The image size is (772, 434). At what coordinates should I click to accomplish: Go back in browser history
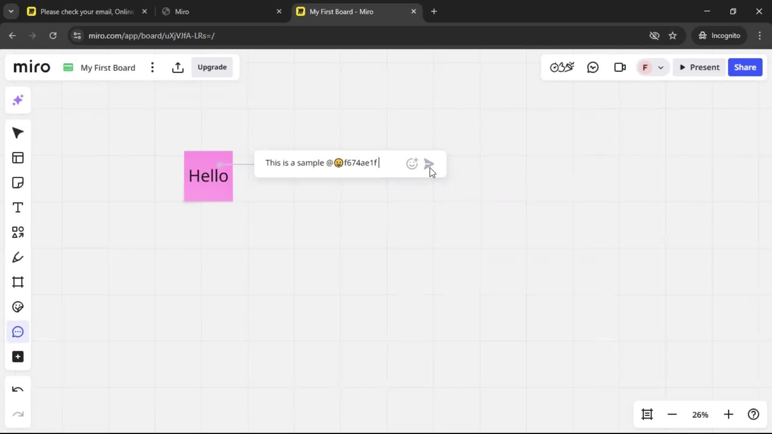coord(12,35)
